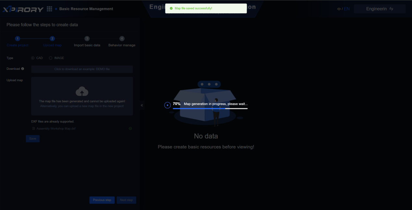Select the CAD type radio button
Image resolution: width=412 pixels, height=210 pixels.
tap(33, 58)
